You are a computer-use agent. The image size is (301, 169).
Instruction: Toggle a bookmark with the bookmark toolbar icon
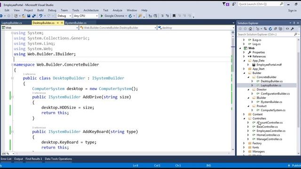pos(174,16)
